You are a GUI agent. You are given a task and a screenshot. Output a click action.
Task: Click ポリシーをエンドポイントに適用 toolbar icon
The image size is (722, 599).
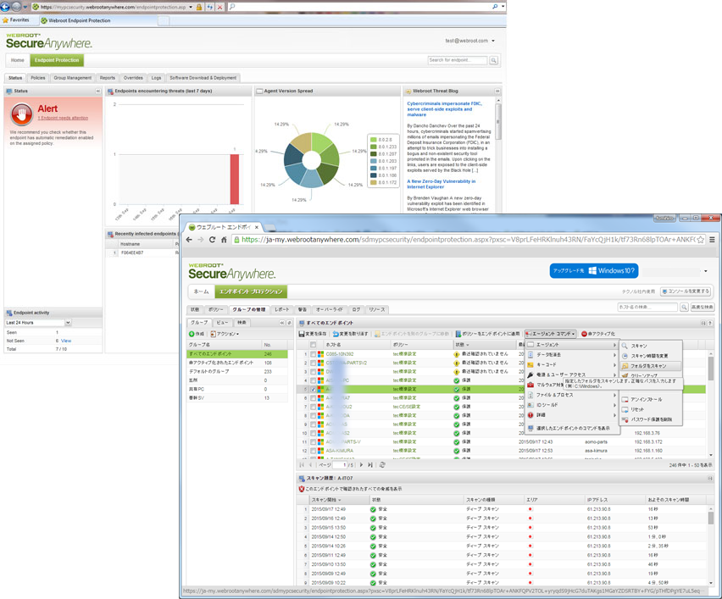pos(458,334)
